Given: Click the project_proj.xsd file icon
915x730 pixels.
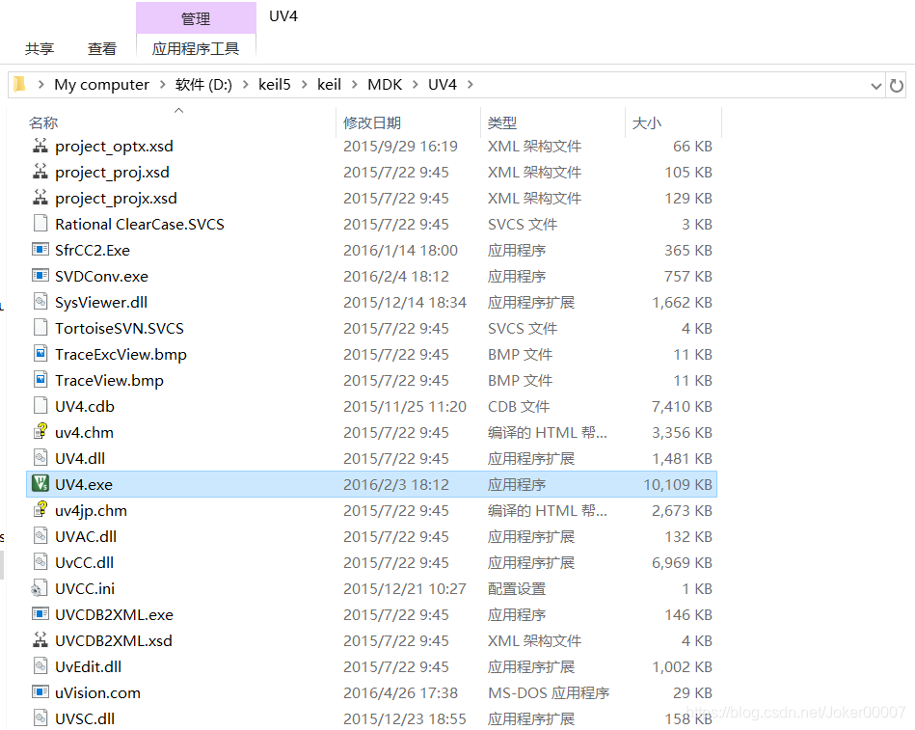Looking at the screenshot, I should 40,172.
